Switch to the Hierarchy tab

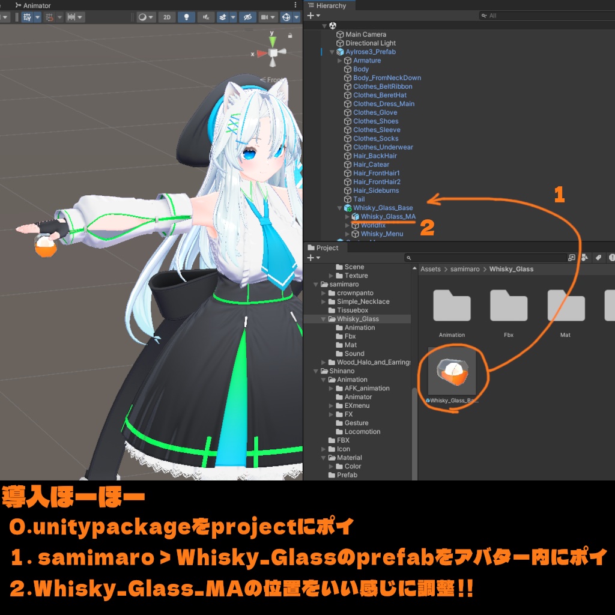328,5
